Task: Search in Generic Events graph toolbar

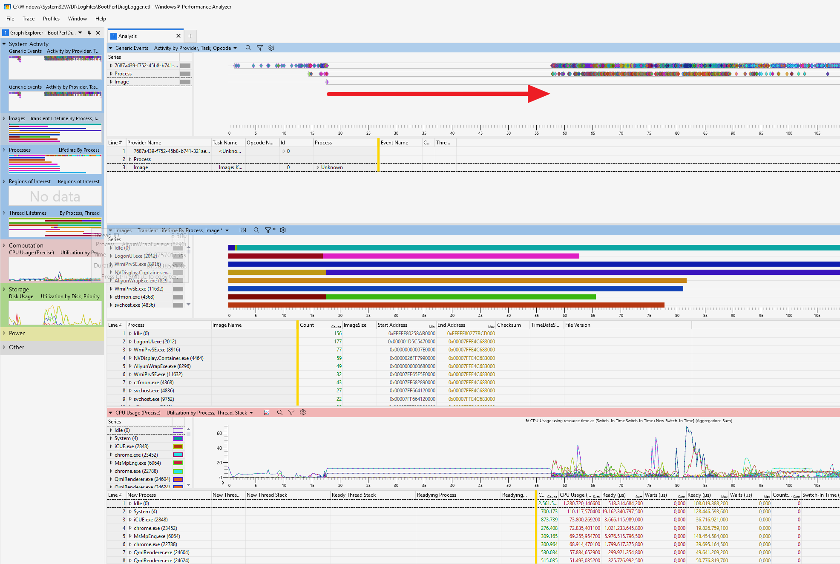Action: (248, 48)
